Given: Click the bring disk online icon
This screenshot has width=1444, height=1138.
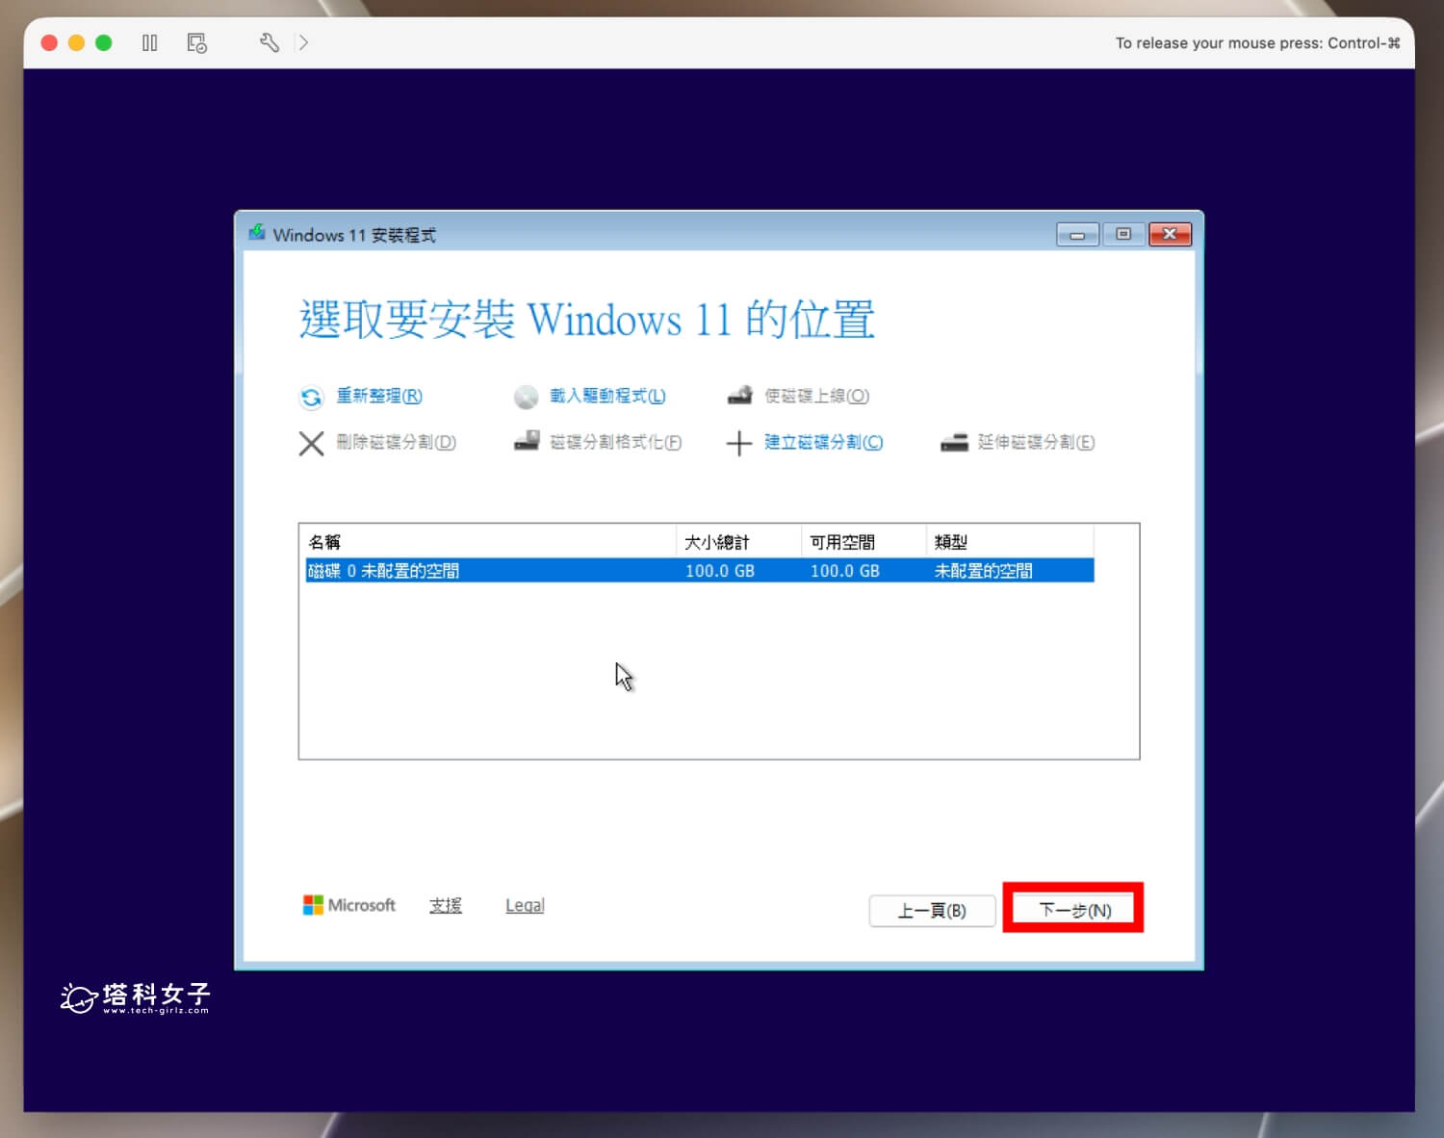Looking at the screenshot, I should point(739,396).
